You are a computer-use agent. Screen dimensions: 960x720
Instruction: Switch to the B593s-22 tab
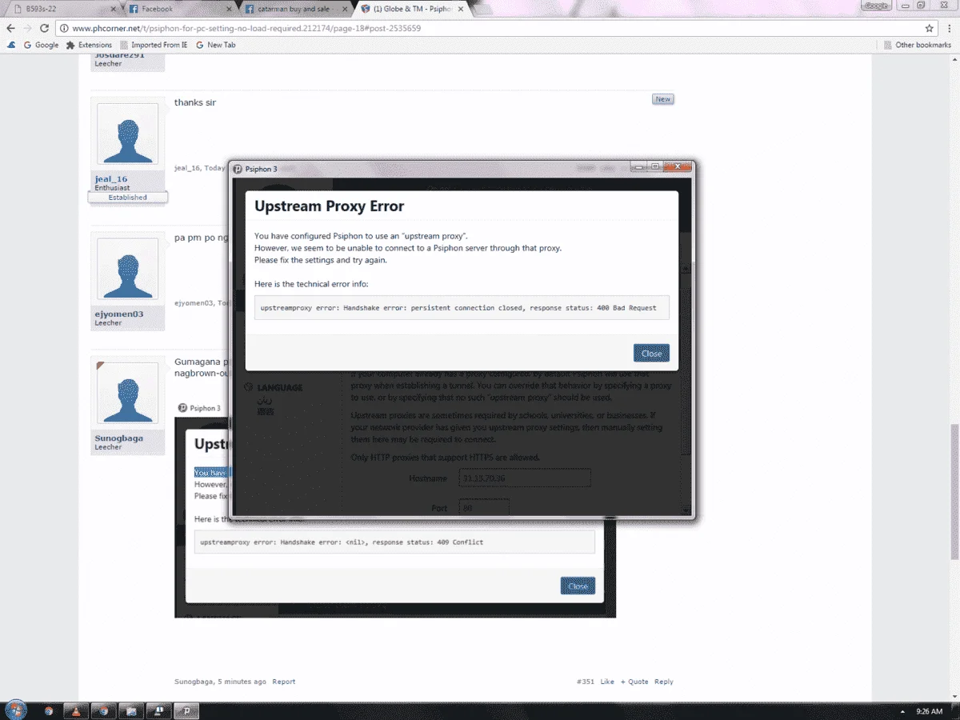tap(64, 9)
